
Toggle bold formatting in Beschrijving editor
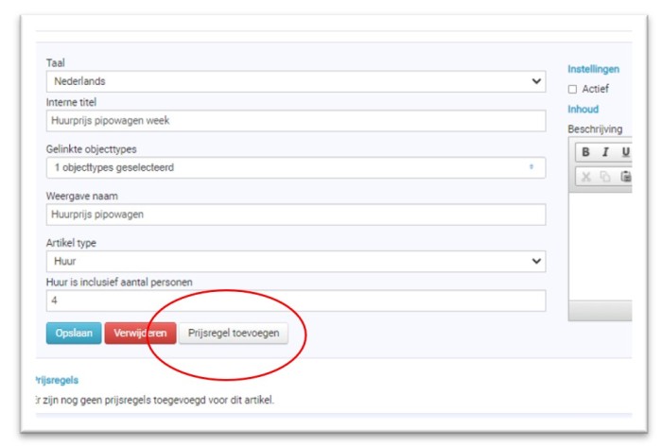point(585,152)
